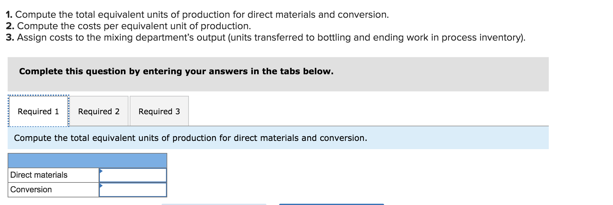The height and width of the screenshot is (205, 613).
Task: Open the Required 3 tab
Action: (x=159, y=111)
